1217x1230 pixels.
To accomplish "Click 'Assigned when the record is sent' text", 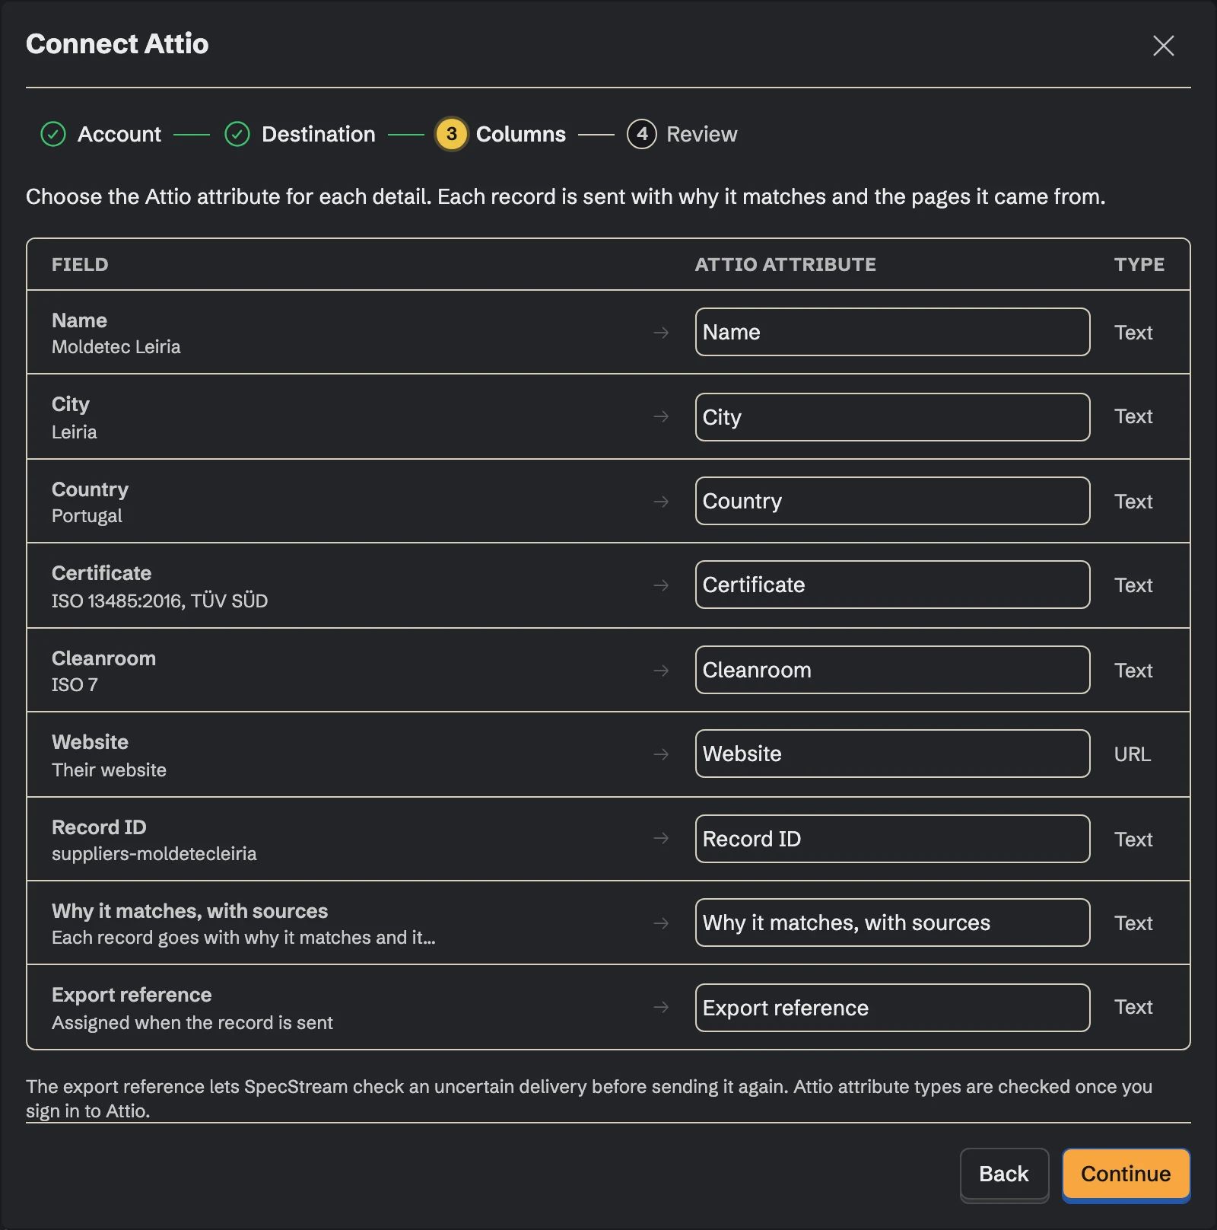I will pos(192,1023).
